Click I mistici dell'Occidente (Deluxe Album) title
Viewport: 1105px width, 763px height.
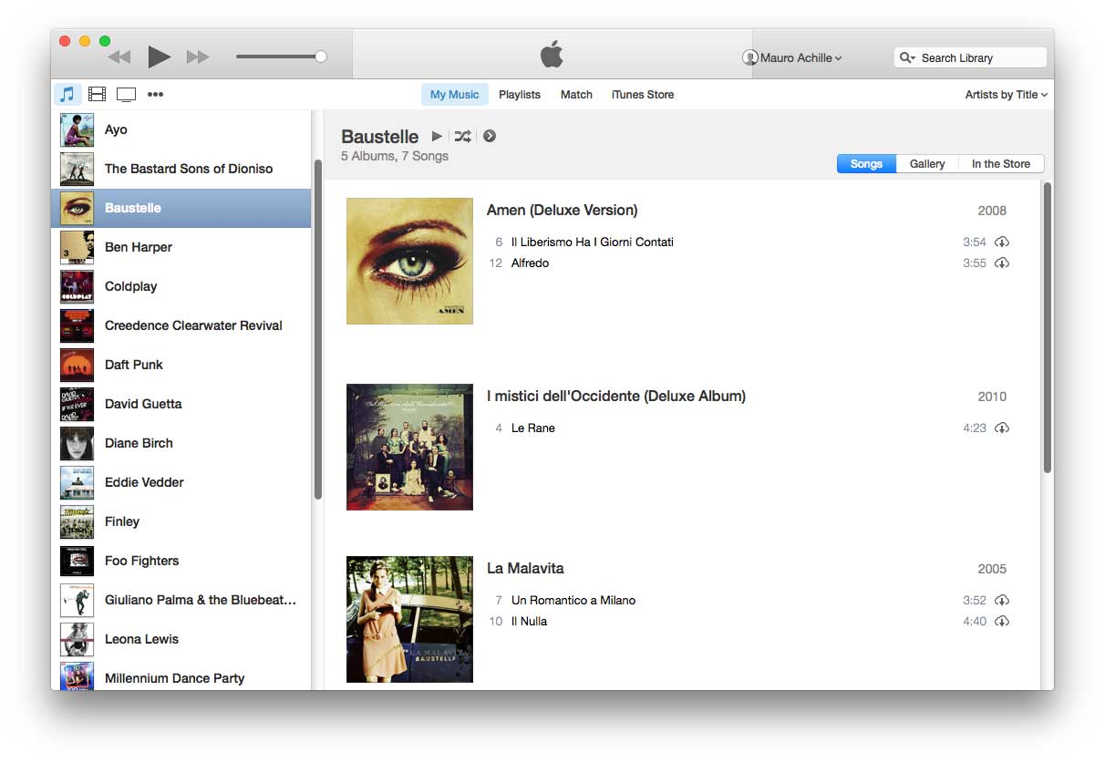616,397
